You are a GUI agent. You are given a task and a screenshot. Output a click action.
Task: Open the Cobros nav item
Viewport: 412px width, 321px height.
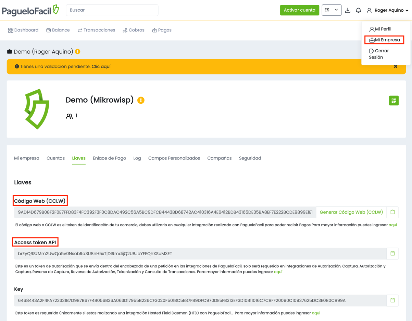coord(134,30)
